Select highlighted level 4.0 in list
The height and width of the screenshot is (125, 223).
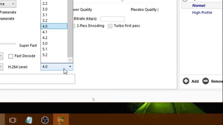pyautogui.click(x=54, y=26)
